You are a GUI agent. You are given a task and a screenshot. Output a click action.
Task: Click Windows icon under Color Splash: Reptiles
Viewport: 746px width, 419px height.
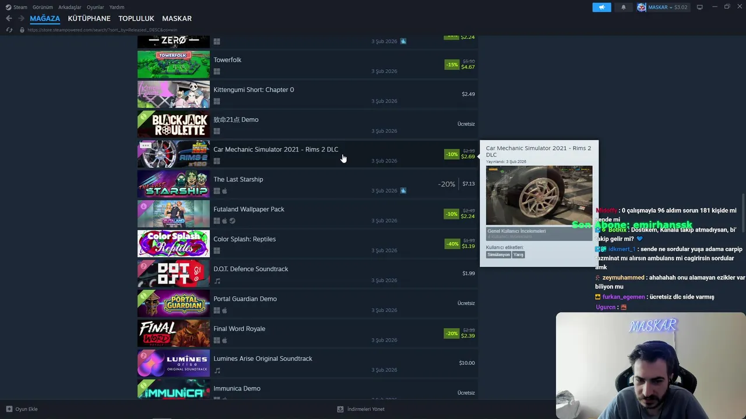click(x=217, y=251)
